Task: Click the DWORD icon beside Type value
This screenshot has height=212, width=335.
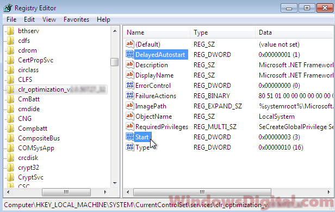Action: coord(129,147)
